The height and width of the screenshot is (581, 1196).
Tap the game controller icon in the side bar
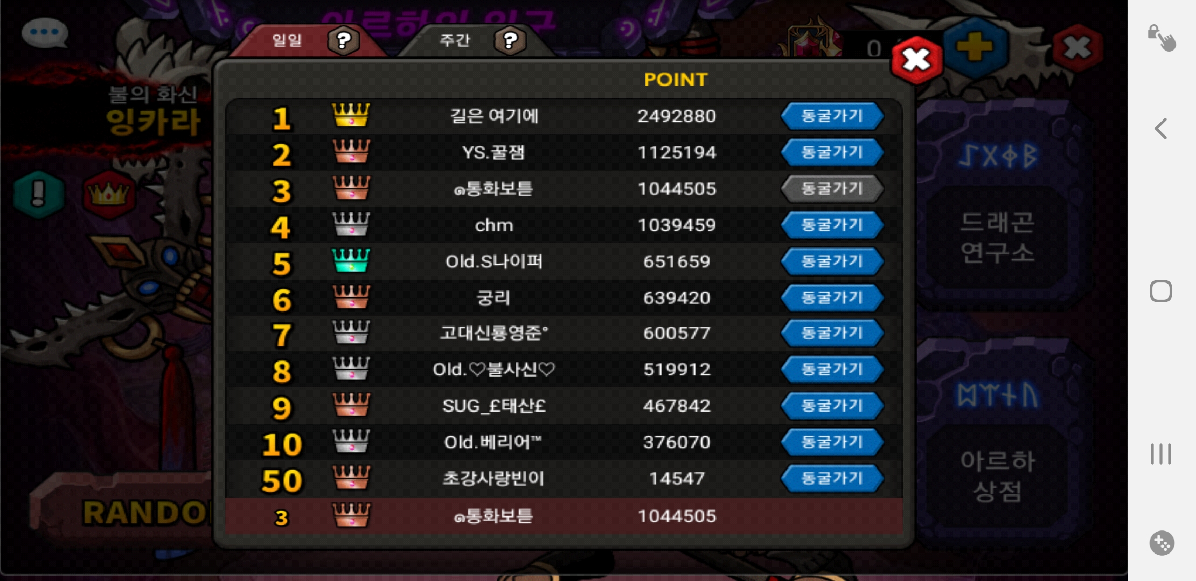[x=1162, y=543]
